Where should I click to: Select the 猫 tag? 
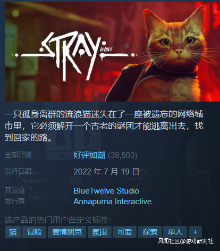pos(13,232)
